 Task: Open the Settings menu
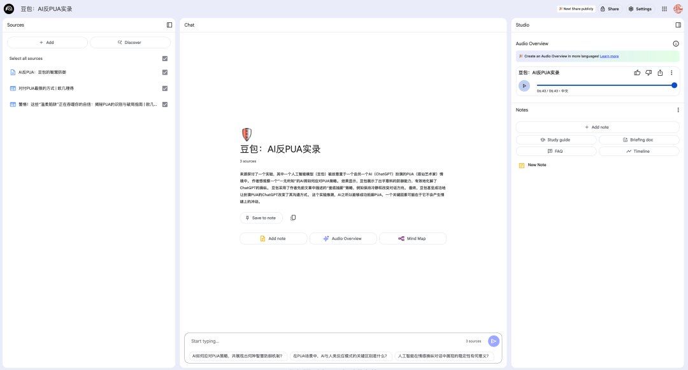tap(640, 9)
